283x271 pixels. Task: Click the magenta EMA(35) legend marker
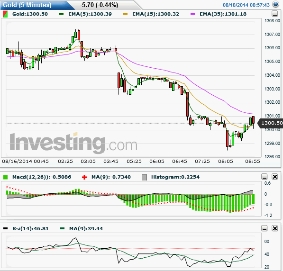pos(192,14)
